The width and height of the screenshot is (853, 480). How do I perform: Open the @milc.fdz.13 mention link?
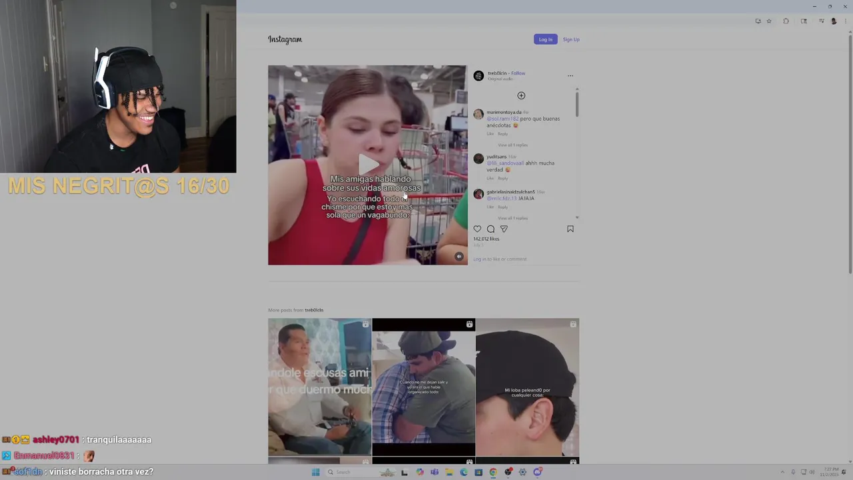[x=502, y=198]
